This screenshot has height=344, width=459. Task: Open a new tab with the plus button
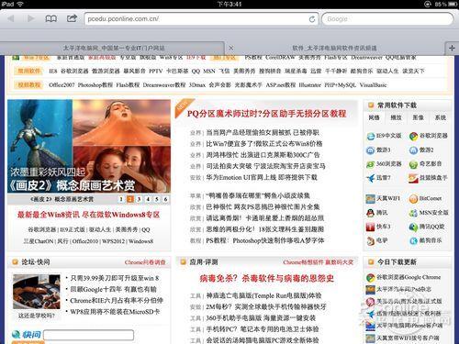click(452, 48)
